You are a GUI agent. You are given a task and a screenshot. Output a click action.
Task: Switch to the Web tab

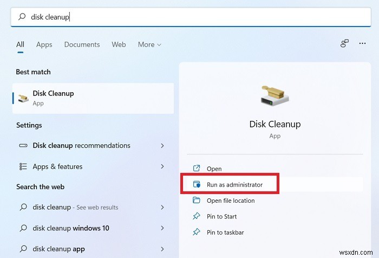tap(119, 44)
